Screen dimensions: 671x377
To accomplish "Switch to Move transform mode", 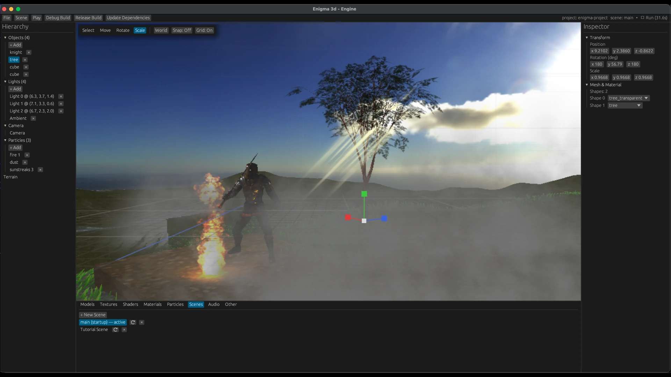I will pos(105,30).
